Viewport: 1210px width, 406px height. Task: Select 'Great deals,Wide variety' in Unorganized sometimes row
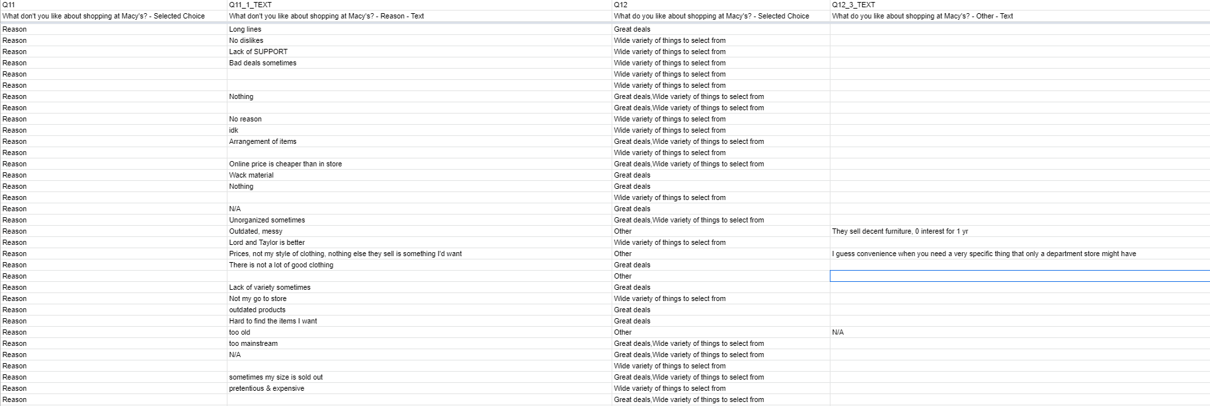(721, 220)
